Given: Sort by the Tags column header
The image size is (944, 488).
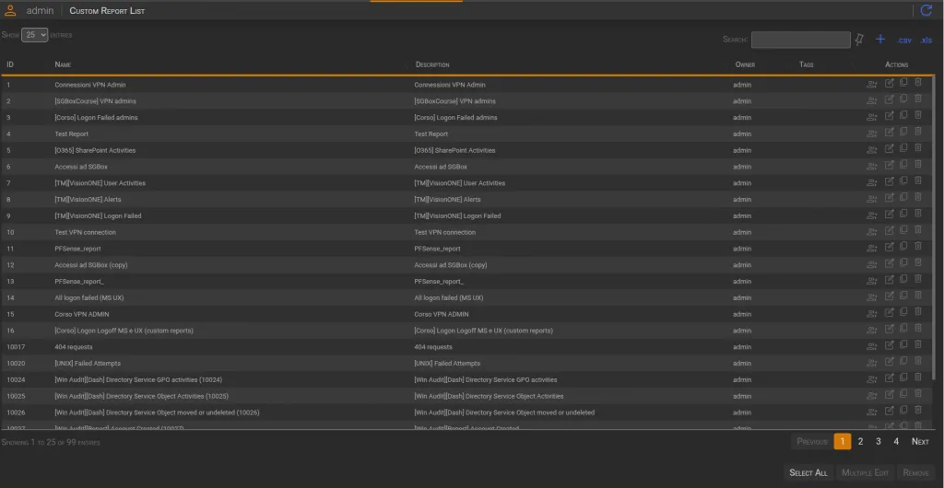Looking at the screenshot, I should tap(806, 64).
